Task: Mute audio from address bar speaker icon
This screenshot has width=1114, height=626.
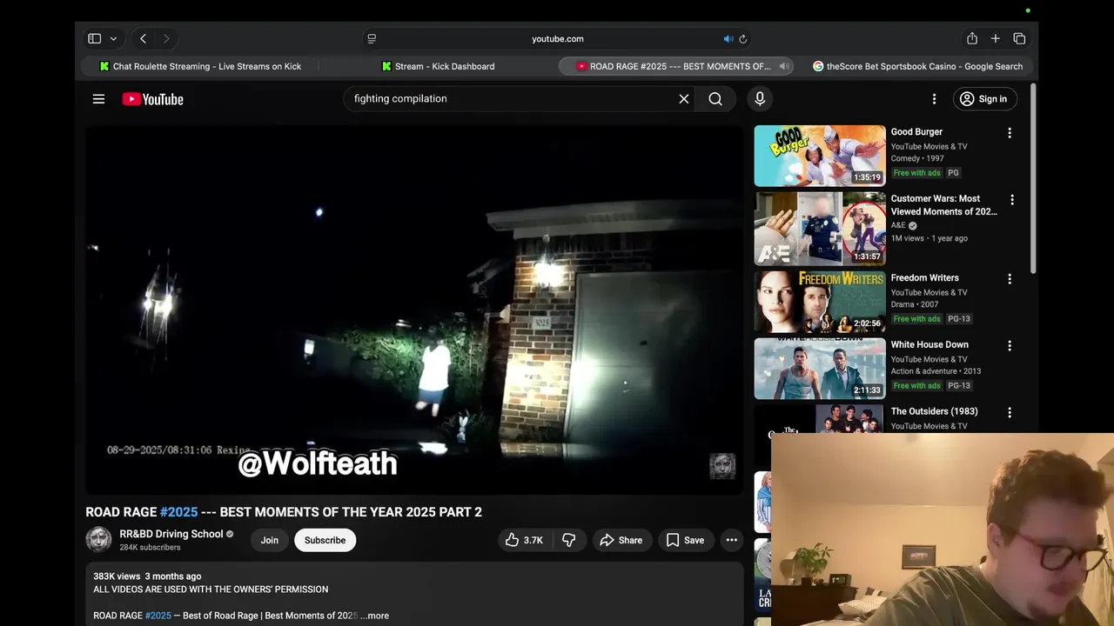Action: pos(728,39)
